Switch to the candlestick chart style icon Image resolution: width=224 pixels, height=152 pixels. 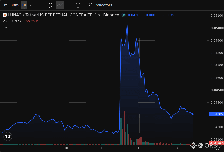pyautogui.click(x=50, y=5)
